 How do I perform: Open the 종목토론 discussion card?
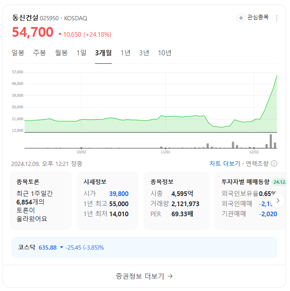41,201
